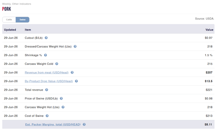
Task: Click question mark next to Cost of Swine
Action: pyautogui.click(x=47, y=116)
